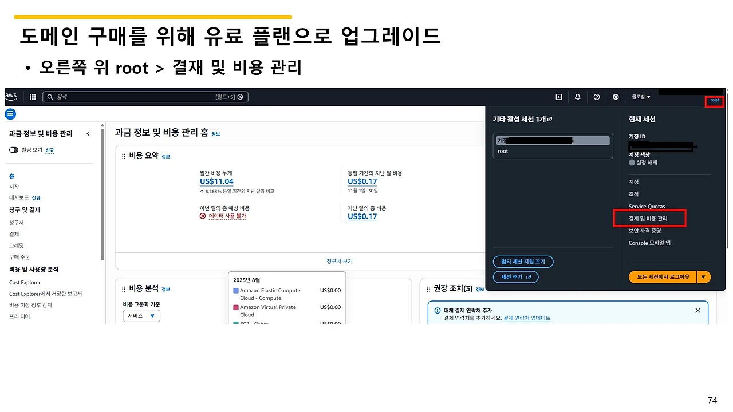Open the help question-mark icon

[597, 97]
